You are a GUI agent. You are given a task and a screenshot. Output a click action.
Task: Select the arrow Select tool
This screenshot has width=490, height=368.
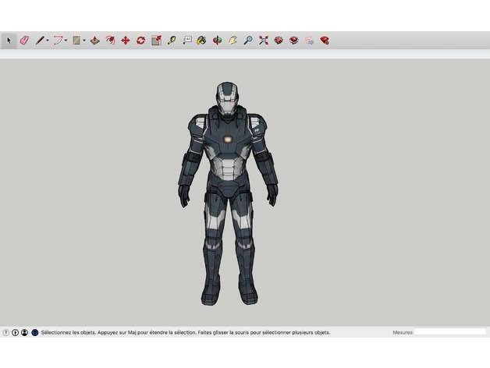click(x=9, y=41)
